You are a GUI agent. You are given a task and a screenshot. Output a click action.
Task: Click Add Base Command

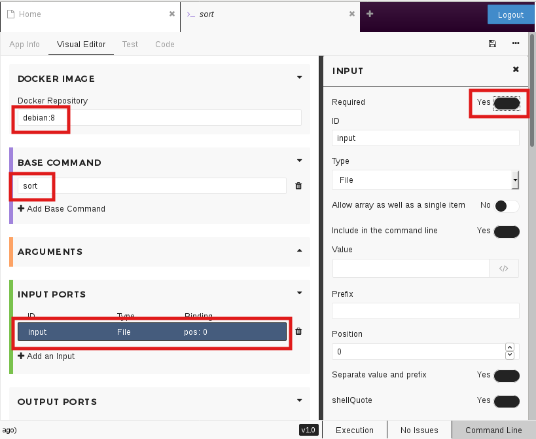point(62,209)
